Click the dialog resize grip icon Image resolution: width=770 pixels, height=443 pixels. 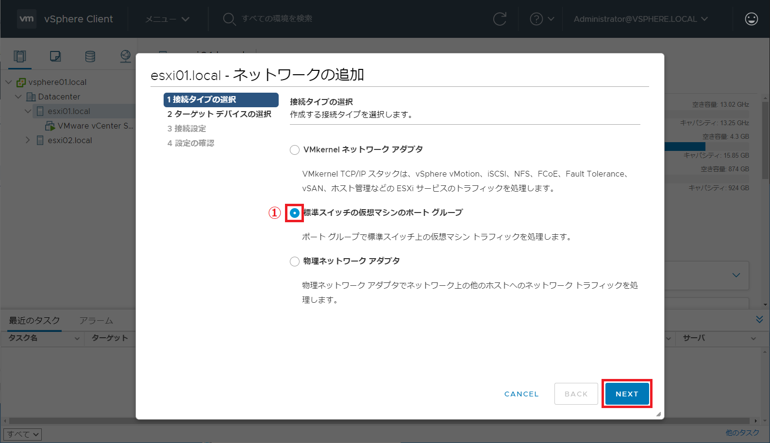tap(658, 414)
